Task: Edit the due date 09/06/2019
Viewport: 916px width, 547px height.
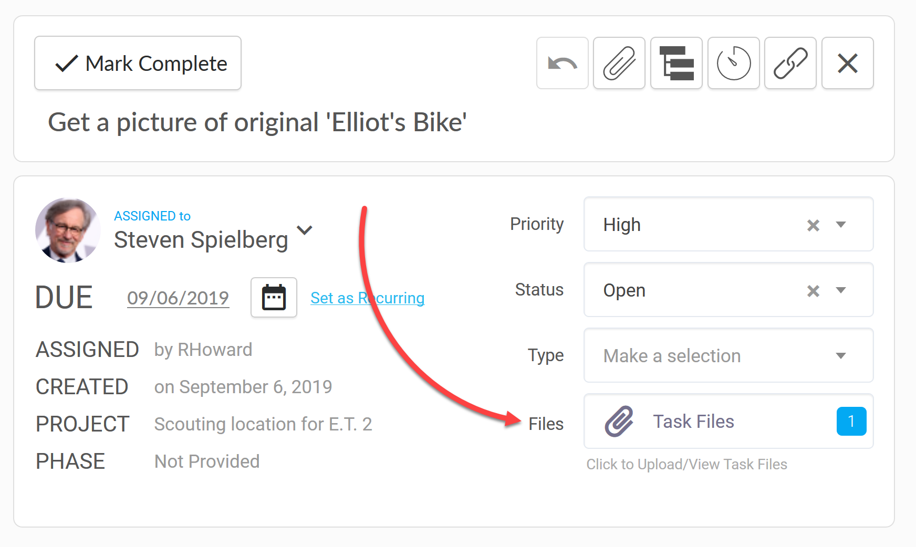Action: tap(178, 298)
